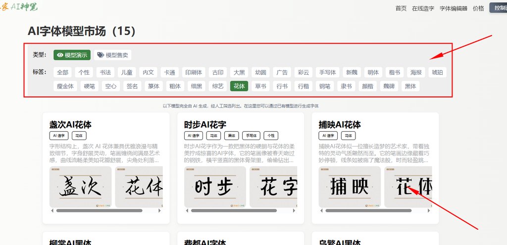Click the 控制台 button in the top-right

498,8
